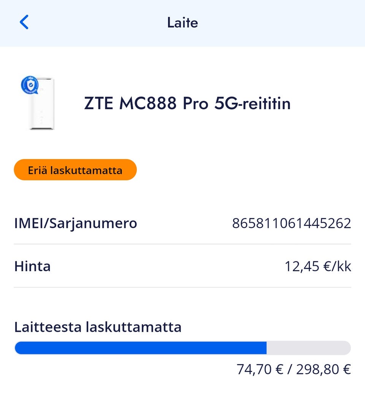Click the blue filled part of the progress bar
The image size is (365, 396).
tap(141, 348)
